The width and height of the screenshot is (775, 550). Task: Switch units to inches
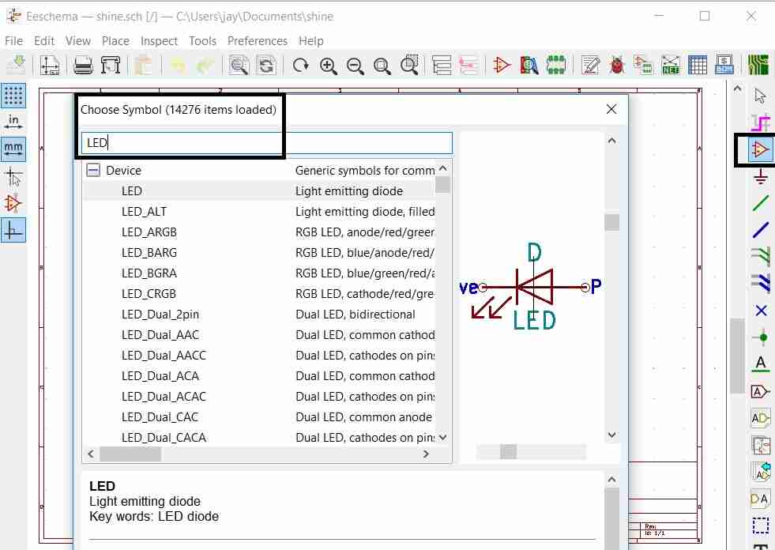tap(13, 122)
